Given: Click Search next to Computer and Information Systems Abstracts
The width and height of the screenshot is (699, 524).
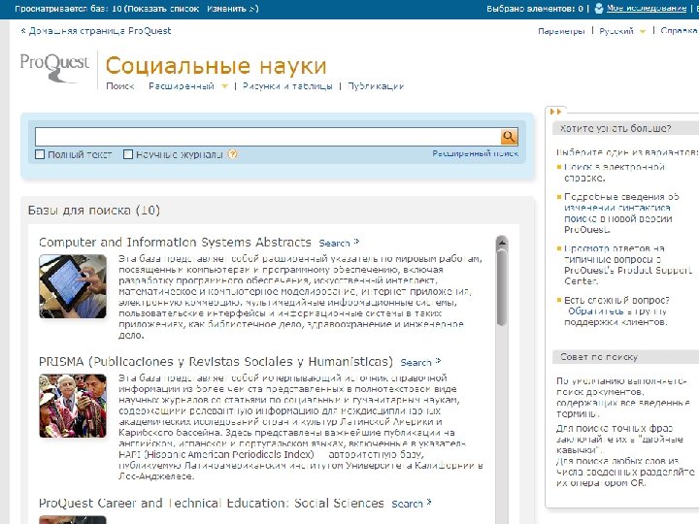Looking at the screenshot, I should (339, 243).
